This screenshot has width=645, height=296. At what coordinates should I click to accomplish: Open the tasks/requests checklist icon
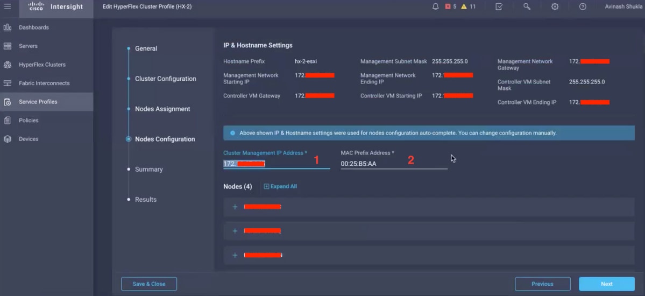point(499,6)
